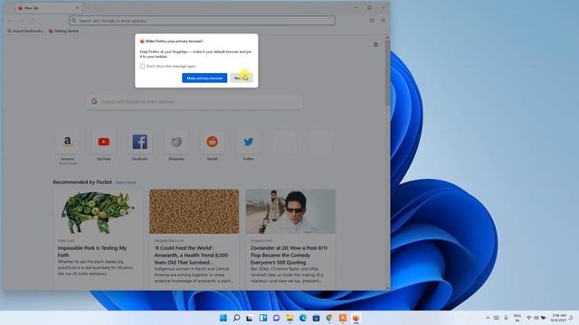Open Impossible Pork article thumbnail
The width and height of the screenshot is (579, 325).
97,211
